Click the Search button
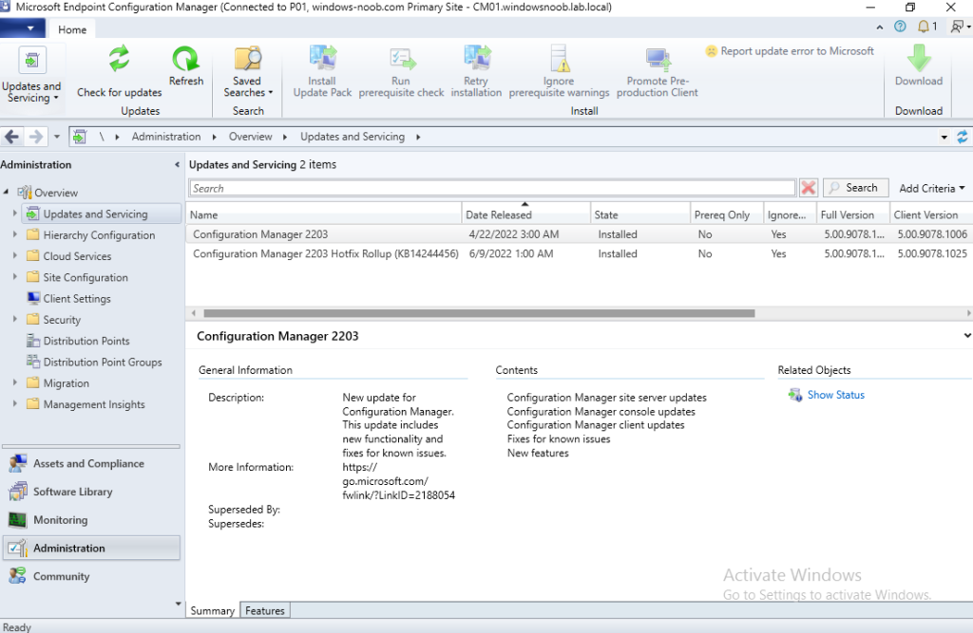The height and width of the screenshot is (633, 973). coord(856,188)
